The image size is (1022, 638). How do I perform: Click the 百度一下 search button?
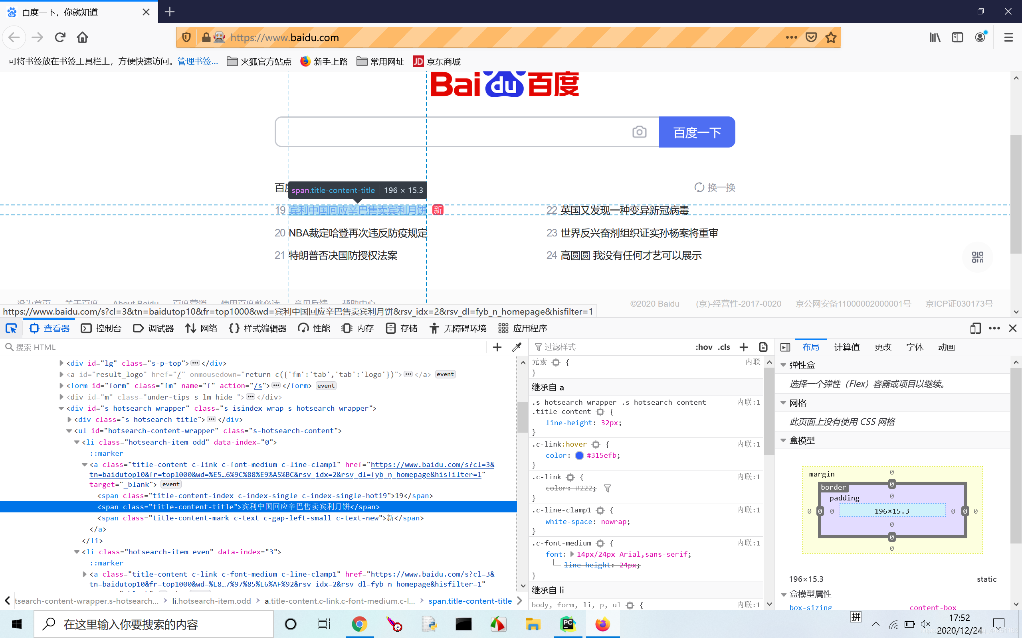tap(697, 132)
